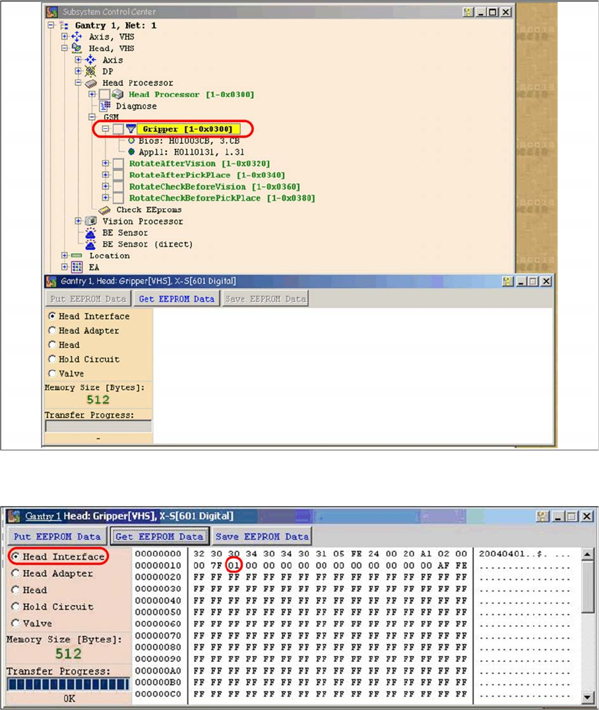This screenshot has width=599, height=710.
Task: Expand the RotateCheckBeforeVision tree node
Action: pyautogui.click(x=106, y=187)
